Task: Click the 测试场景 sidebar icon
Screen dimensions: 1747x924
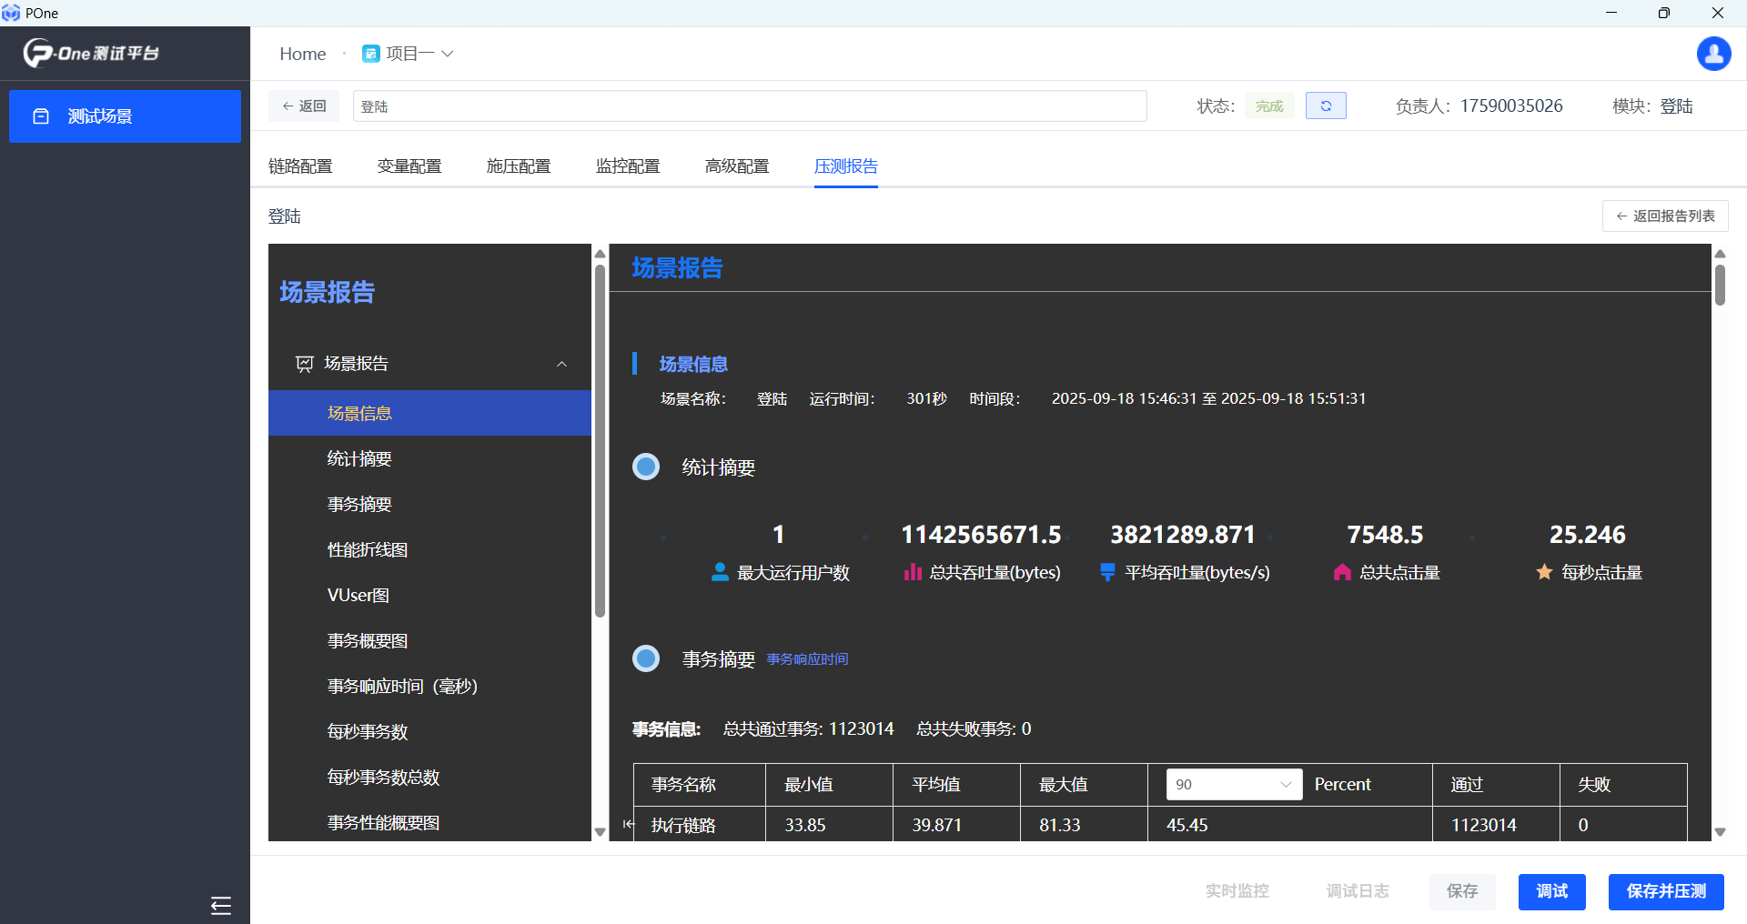Action: 41,116
